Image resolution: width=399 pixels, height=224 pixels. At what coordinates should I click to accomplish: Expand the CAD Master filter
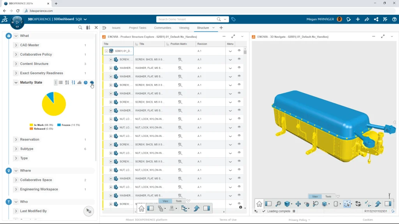click(x=16, y=45)
